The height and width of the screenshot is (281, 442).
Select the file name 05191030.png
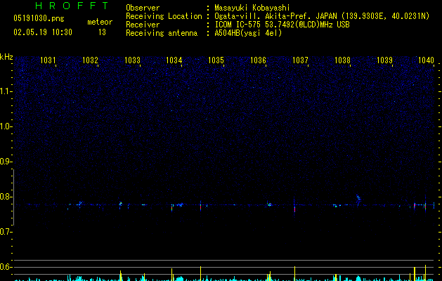tap(39, 18)
